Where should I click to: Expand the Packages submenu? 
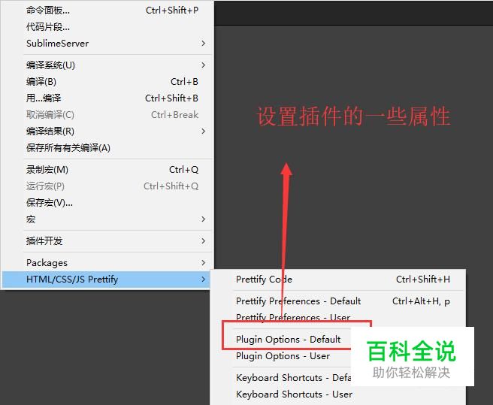click(x=107, y=262)
